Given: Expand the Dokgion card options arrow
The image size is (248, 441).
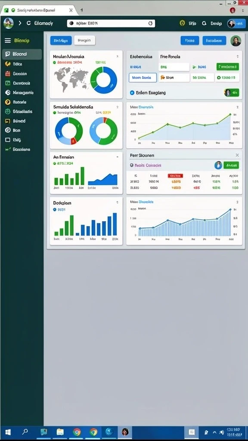Looking at the screenshot, I should point(117,202).
